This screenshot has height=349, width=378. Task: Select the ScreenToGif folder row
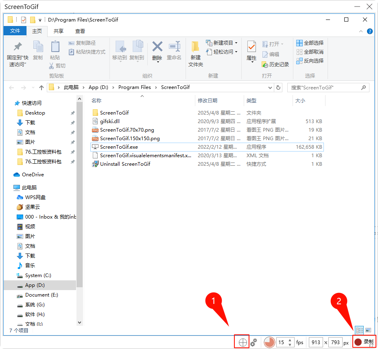click(207, 113)
